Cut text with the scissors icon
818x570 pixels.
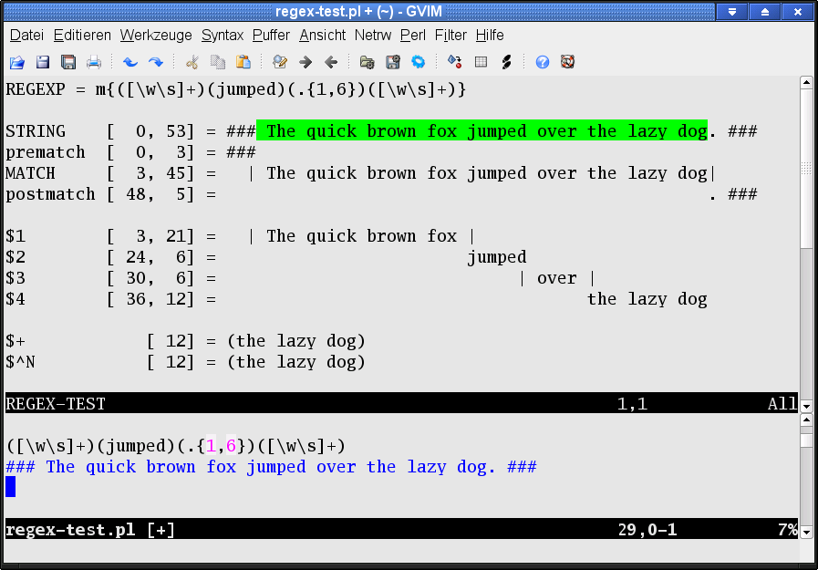point(194,62)
